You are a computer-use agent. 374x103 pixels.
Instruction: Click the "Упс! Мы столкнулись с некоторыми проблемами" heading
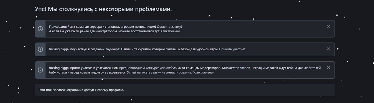103,9
